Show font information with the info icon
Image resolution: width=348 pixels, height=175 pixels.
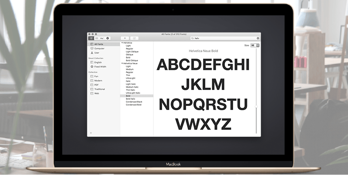pyautogui.click(x=107, y=38)
